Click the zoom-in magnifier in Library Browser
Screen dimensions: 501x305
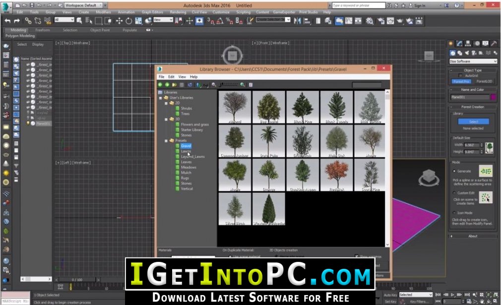tap(243, 85)
